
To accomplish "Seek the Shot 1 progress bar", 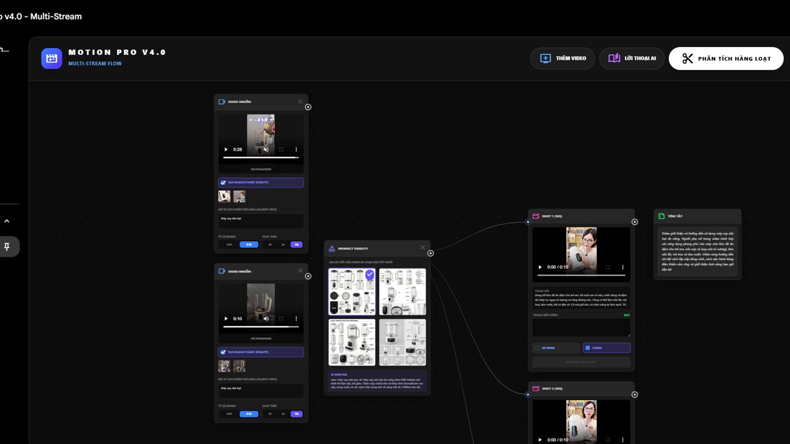I will 581,275.
